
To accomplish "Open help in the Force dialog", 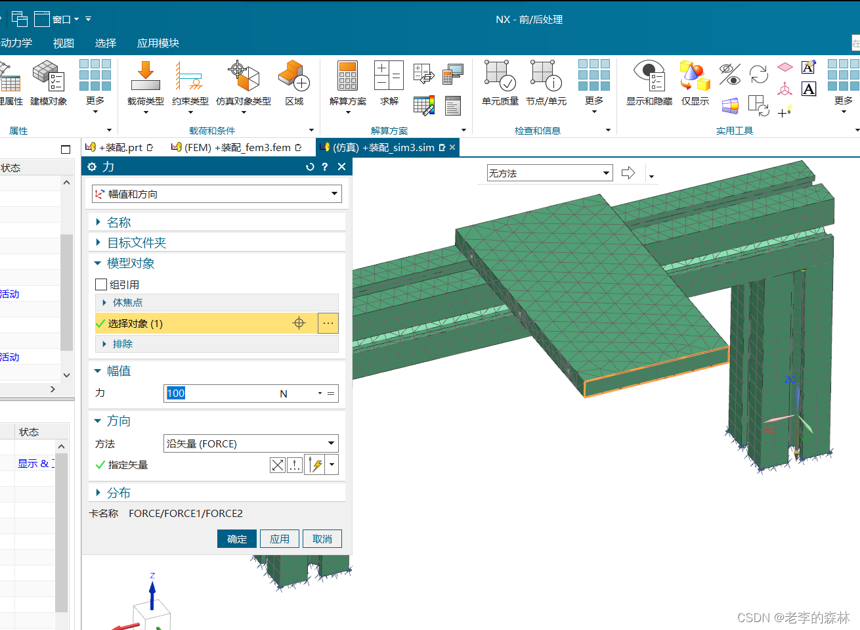I will [x=324, y=167].
